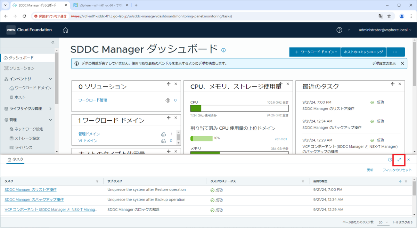Image resolution: width=417 pixels, height=228 pixels.
Task: Switch to the vSphere vcf-m01-vc-01 browser tab
Action: [101, 5]
